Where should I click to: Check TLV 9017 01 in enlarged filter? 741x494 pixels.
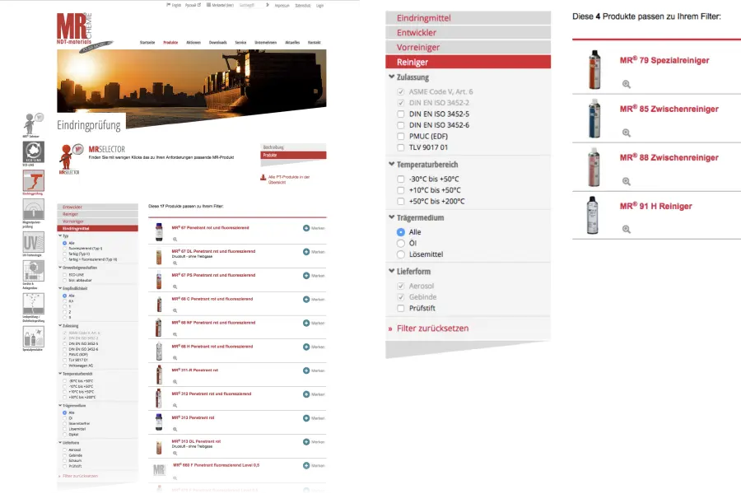401,147
